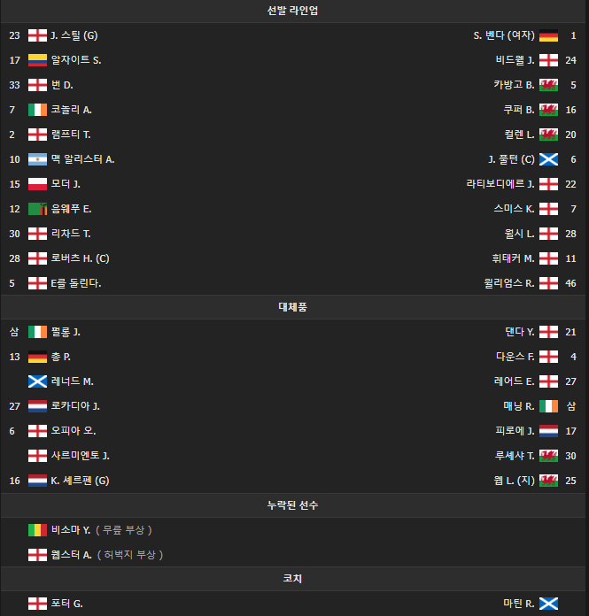
Task: Open goalkeeper J. 스틸 (G) profile
Action: click(x=74, y=35)
